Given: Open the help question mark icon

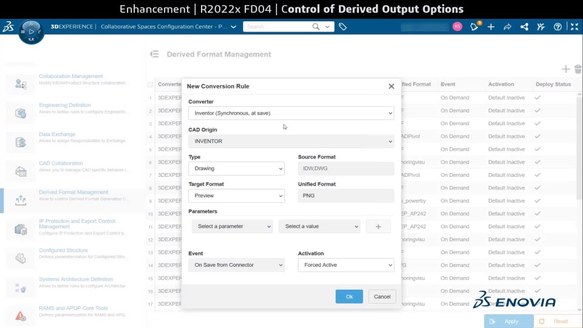Looking at the screenshot, I should pos(557,27).
